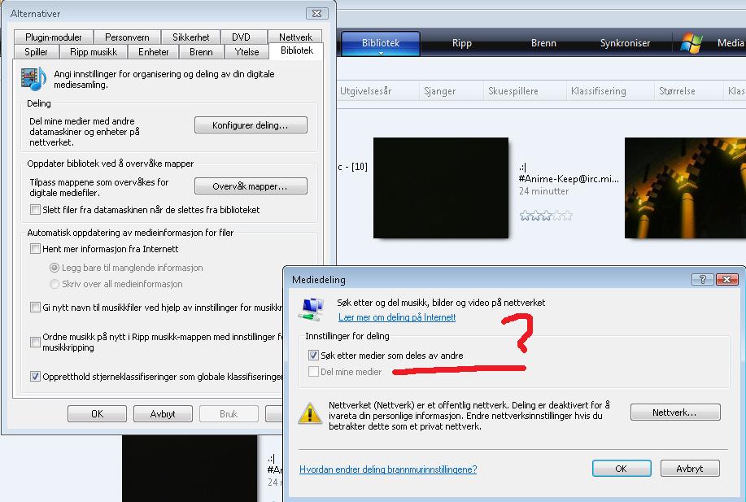Image resolution: width=746 pixels, height=502 pixels.
Task: Click OK in the Mediedeling dialog
Action: [x=622, y=468]
